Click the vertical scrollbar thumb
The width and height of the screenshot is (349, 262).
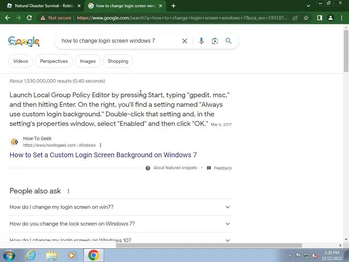(x=346, y=51)
